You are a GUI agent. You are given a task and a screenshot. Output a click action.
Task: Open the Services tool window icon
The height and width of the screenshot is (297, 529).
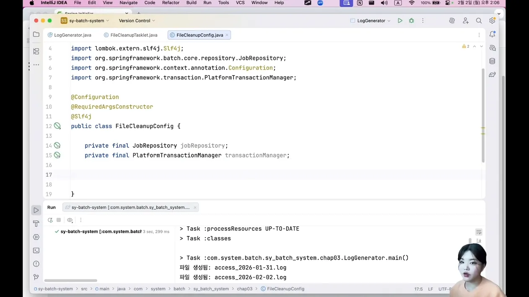(x=36, y=237)
